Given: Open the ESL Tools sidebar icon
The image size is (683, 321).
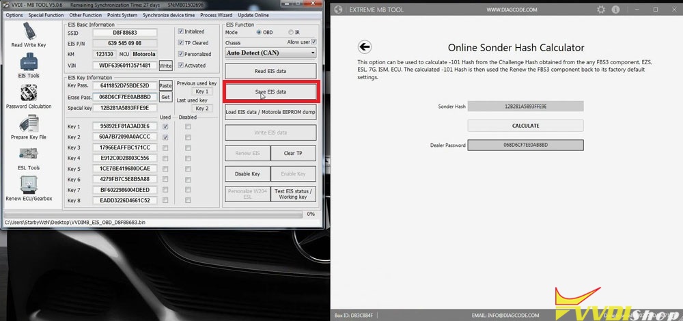Looking at the screenshot, I should [x=29, y=155].
